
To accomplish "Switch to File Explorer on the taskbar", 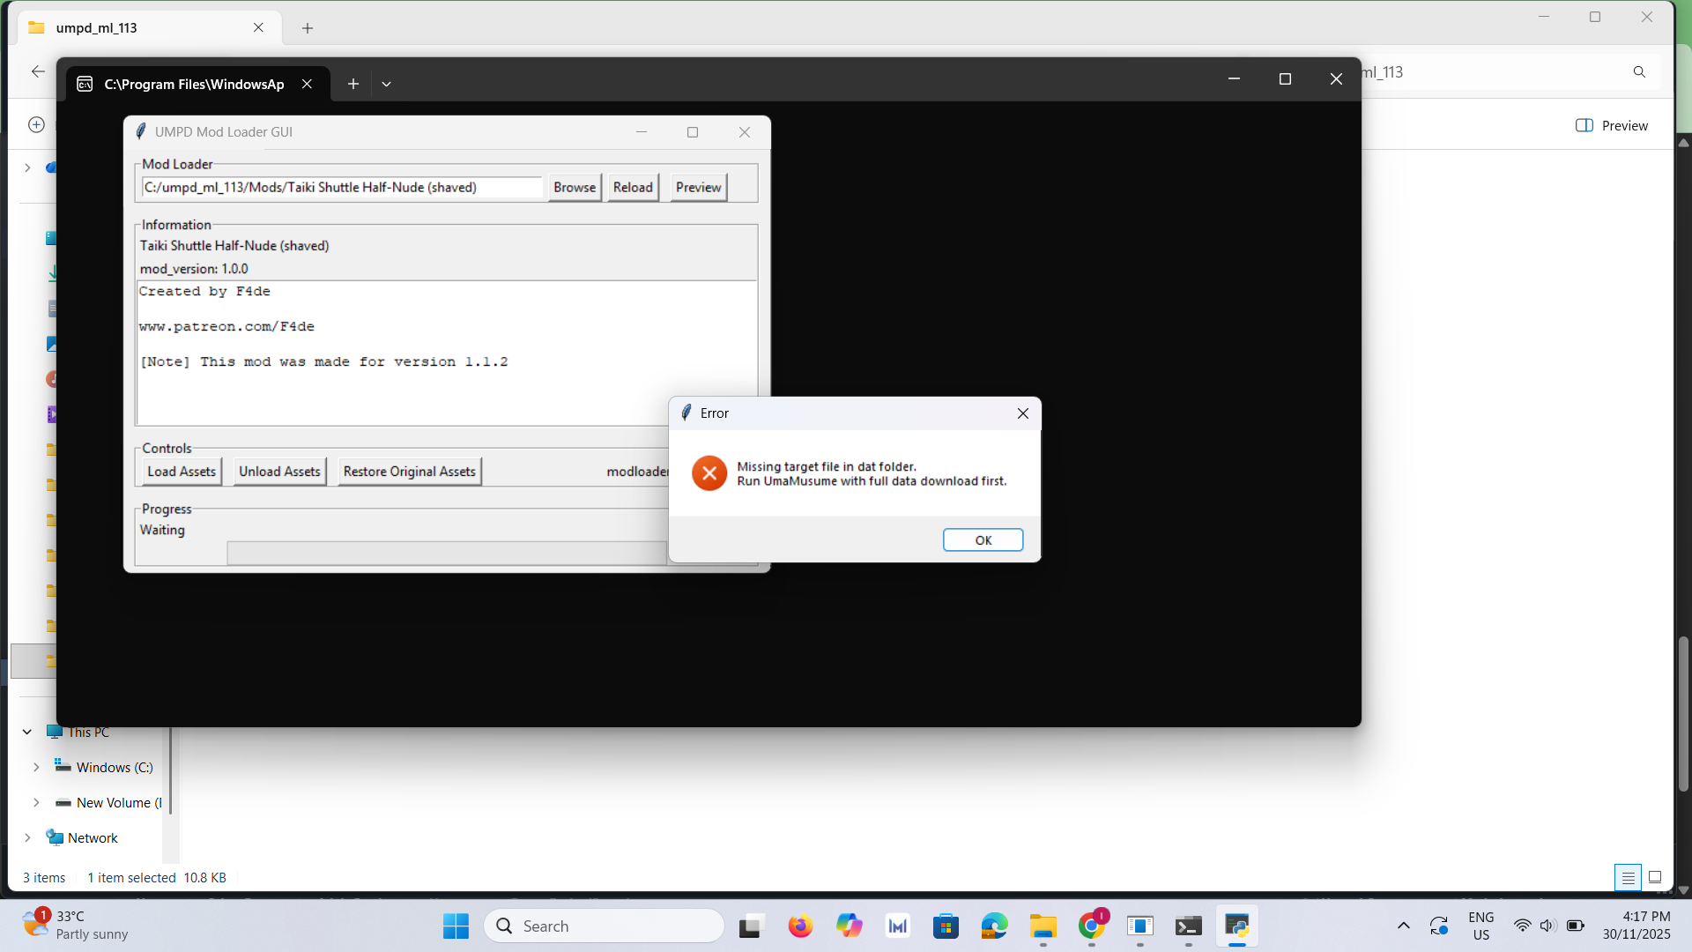I will point(1043,926).
